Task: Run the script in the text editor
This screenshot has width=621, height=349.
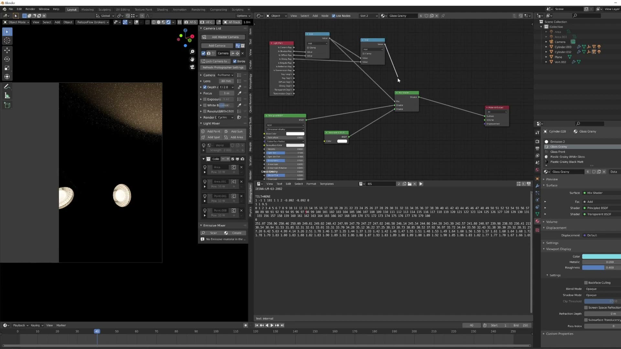Action: click(x=421, y=184)
